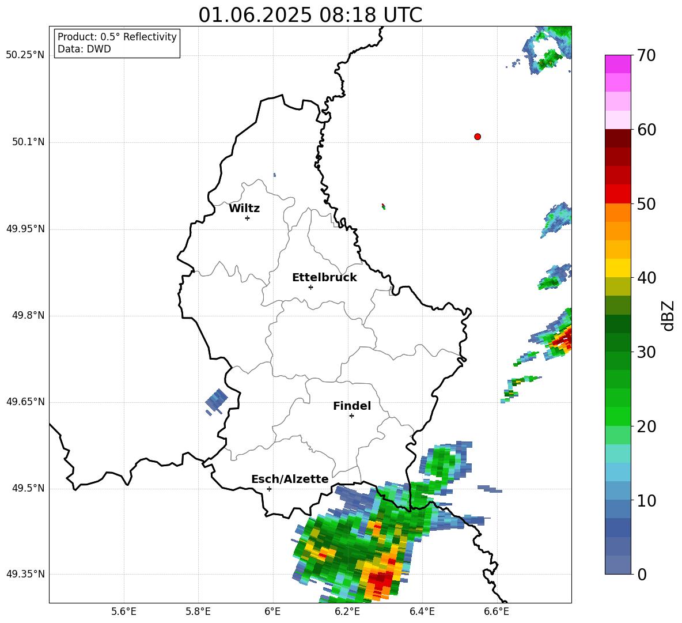Click the 49.8°N latitude label
682x623 pixels.
point(28,315)
